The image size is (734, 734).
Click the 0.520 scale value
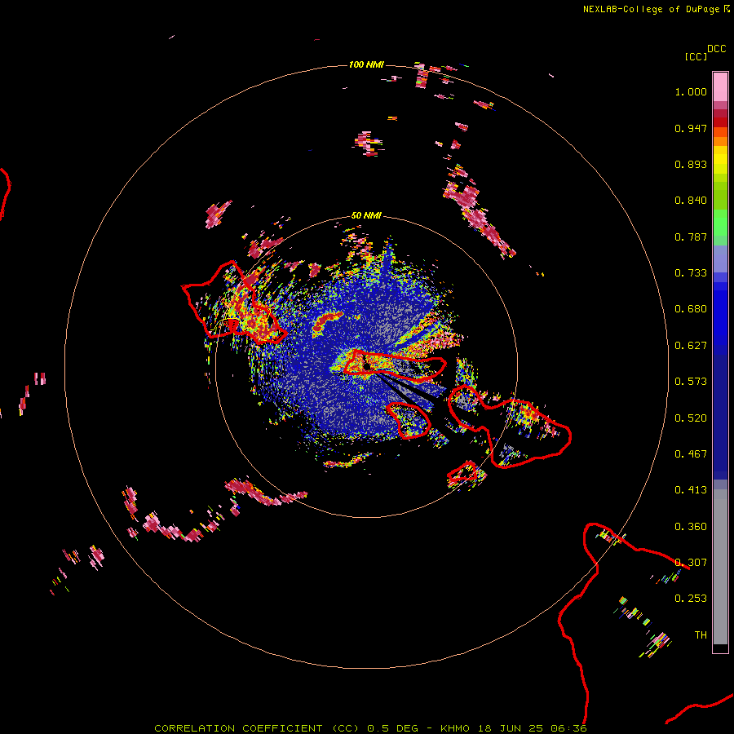(x=691, y=418)
